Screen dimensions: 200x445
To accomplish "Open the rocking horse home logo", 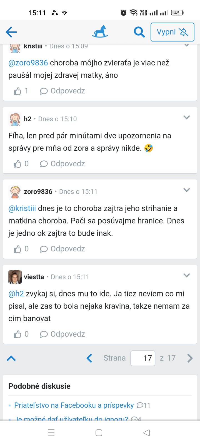I will (100, 32).
